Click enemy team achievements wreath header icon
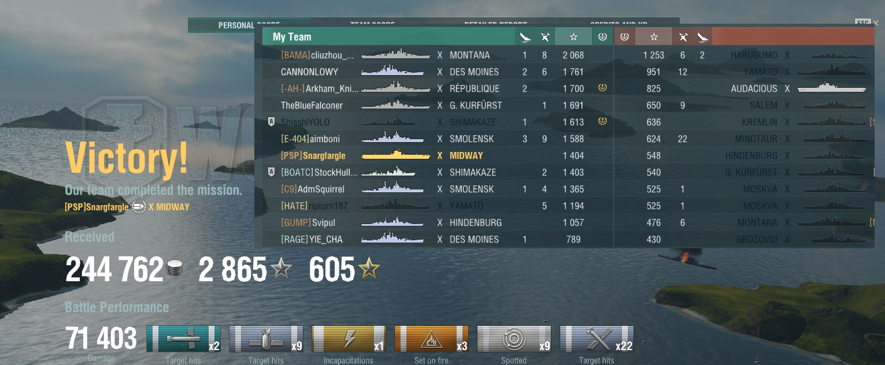Image resolution: width=885 pixels, height=365 pixels. point(624,37)
